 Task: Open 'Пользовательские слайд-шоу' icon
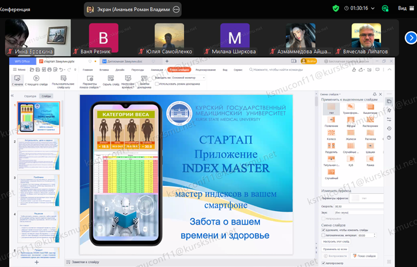point(63,78)
